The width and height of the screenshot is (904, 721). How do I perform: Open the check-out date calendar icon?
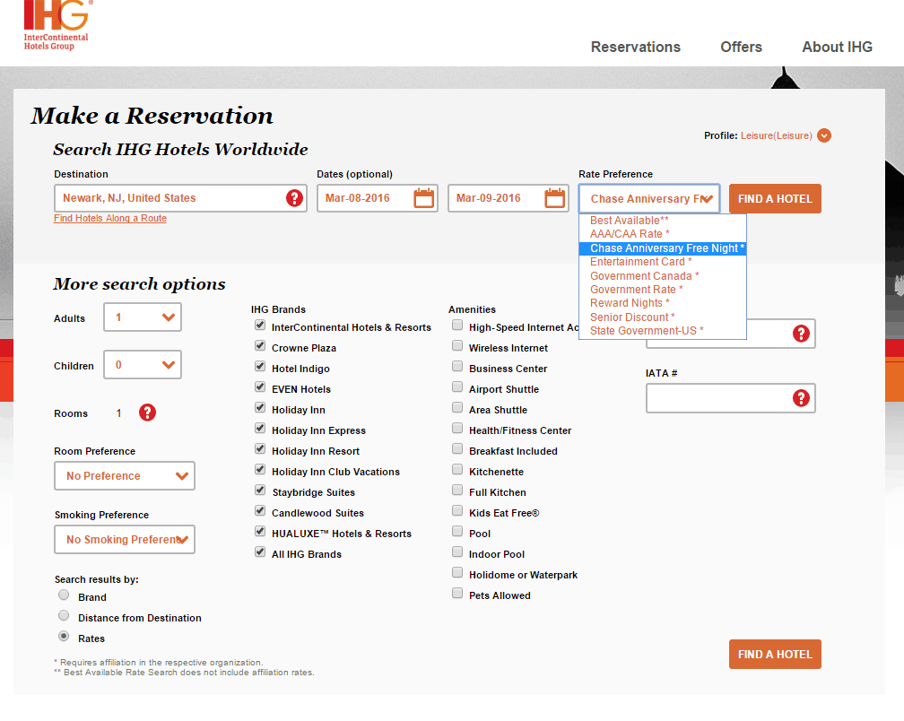click(554, 198)
